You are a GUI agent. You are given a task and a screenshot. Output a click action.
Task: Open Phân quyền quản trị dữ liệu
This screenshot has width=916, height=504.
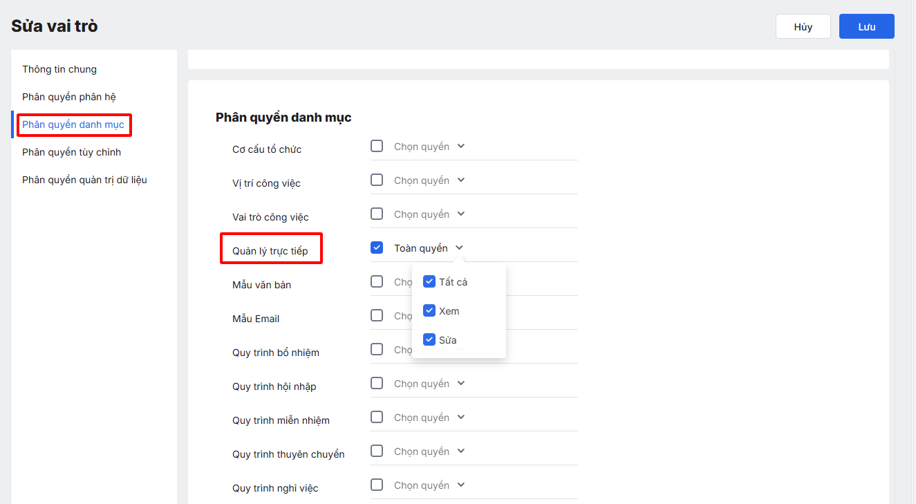point(84,180)
